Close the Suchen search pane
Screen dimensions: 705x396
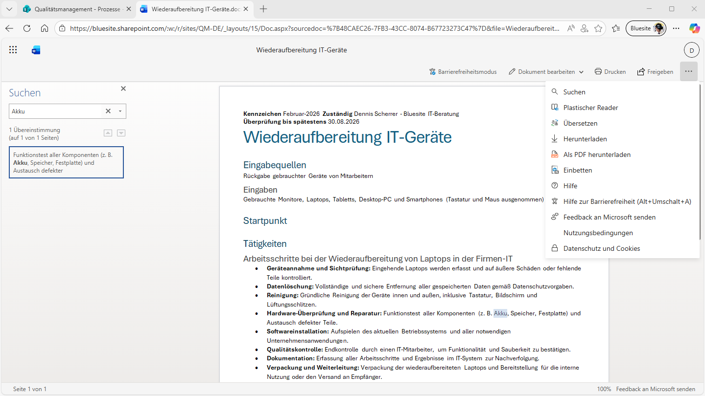click(123, 88)
